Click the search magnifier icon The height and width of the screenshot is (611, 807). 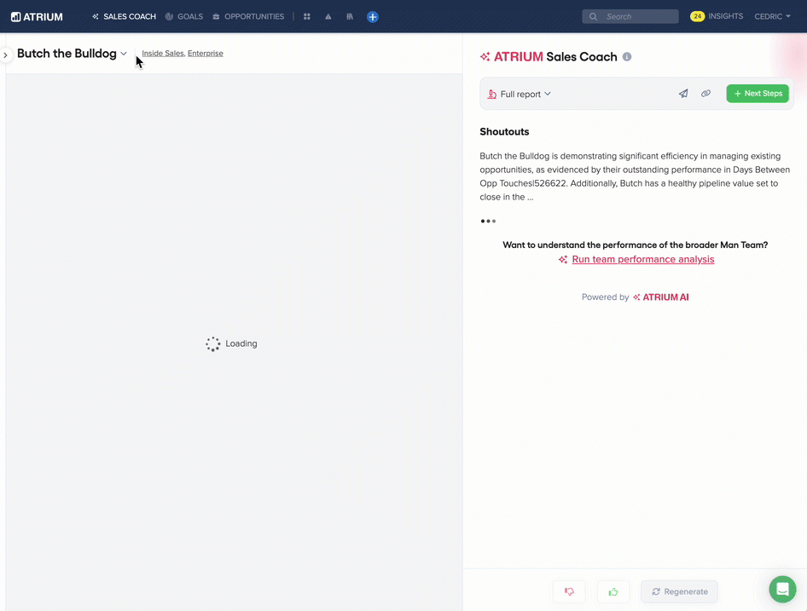click(593, 16)
